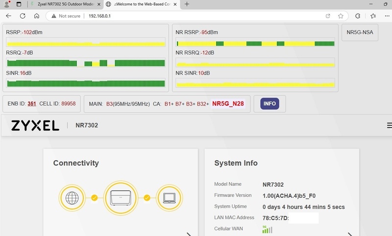Click the NR RSRQ signal graph
The width and height of the screenshot is (392, 236).
point(255,63)
